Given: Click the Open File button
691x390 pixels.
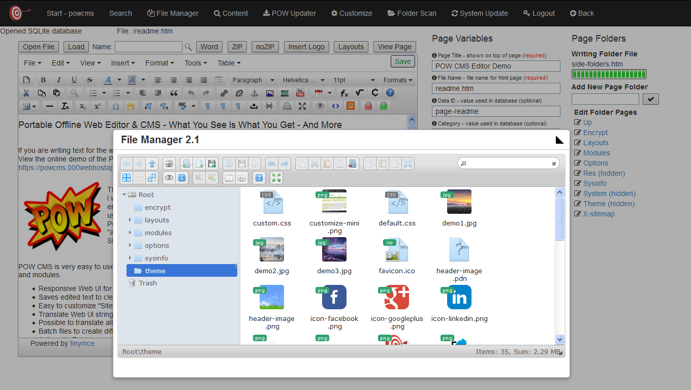Looking at the screenshot, I should point(39,47).
